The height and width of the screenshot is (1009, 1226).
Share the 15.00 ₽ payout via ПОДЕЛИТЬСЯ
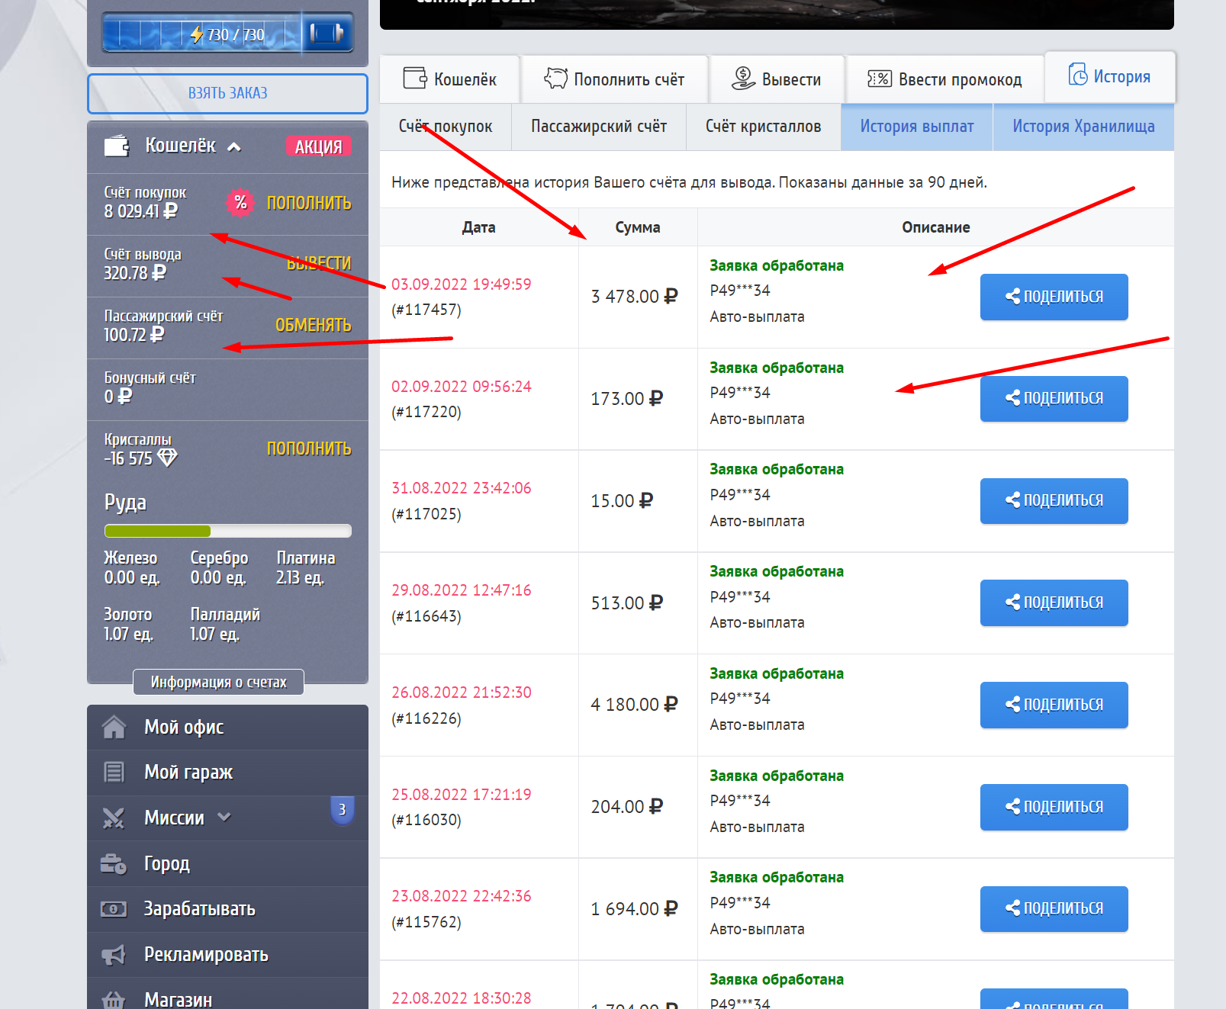[1054, 500]
